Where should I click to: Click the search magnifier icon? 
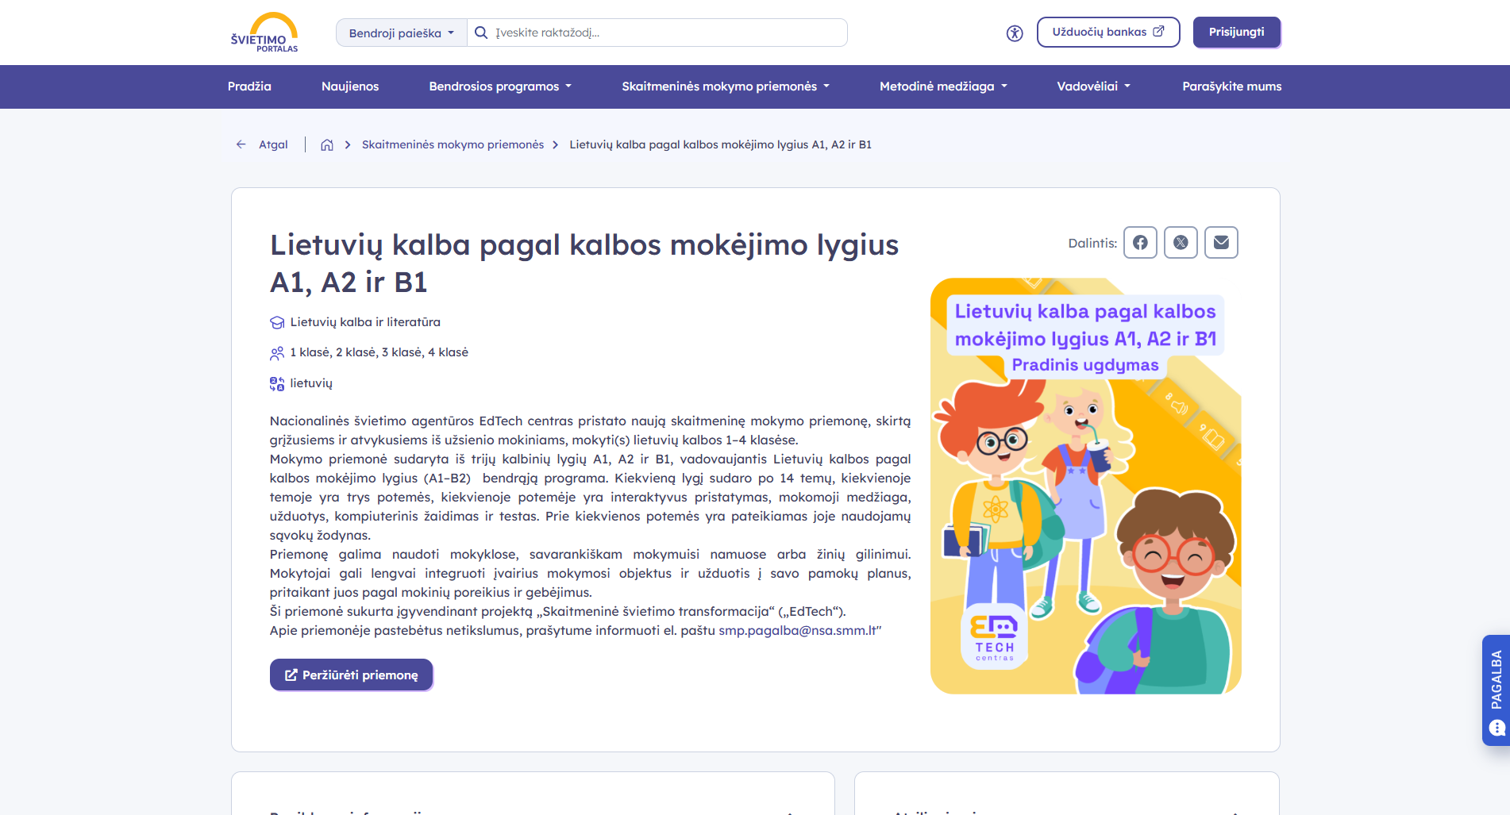click(x=481, y=33)
